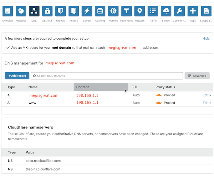Open the Scrape Shield document icon
The image size is (214, 176).
click(206, 11)
